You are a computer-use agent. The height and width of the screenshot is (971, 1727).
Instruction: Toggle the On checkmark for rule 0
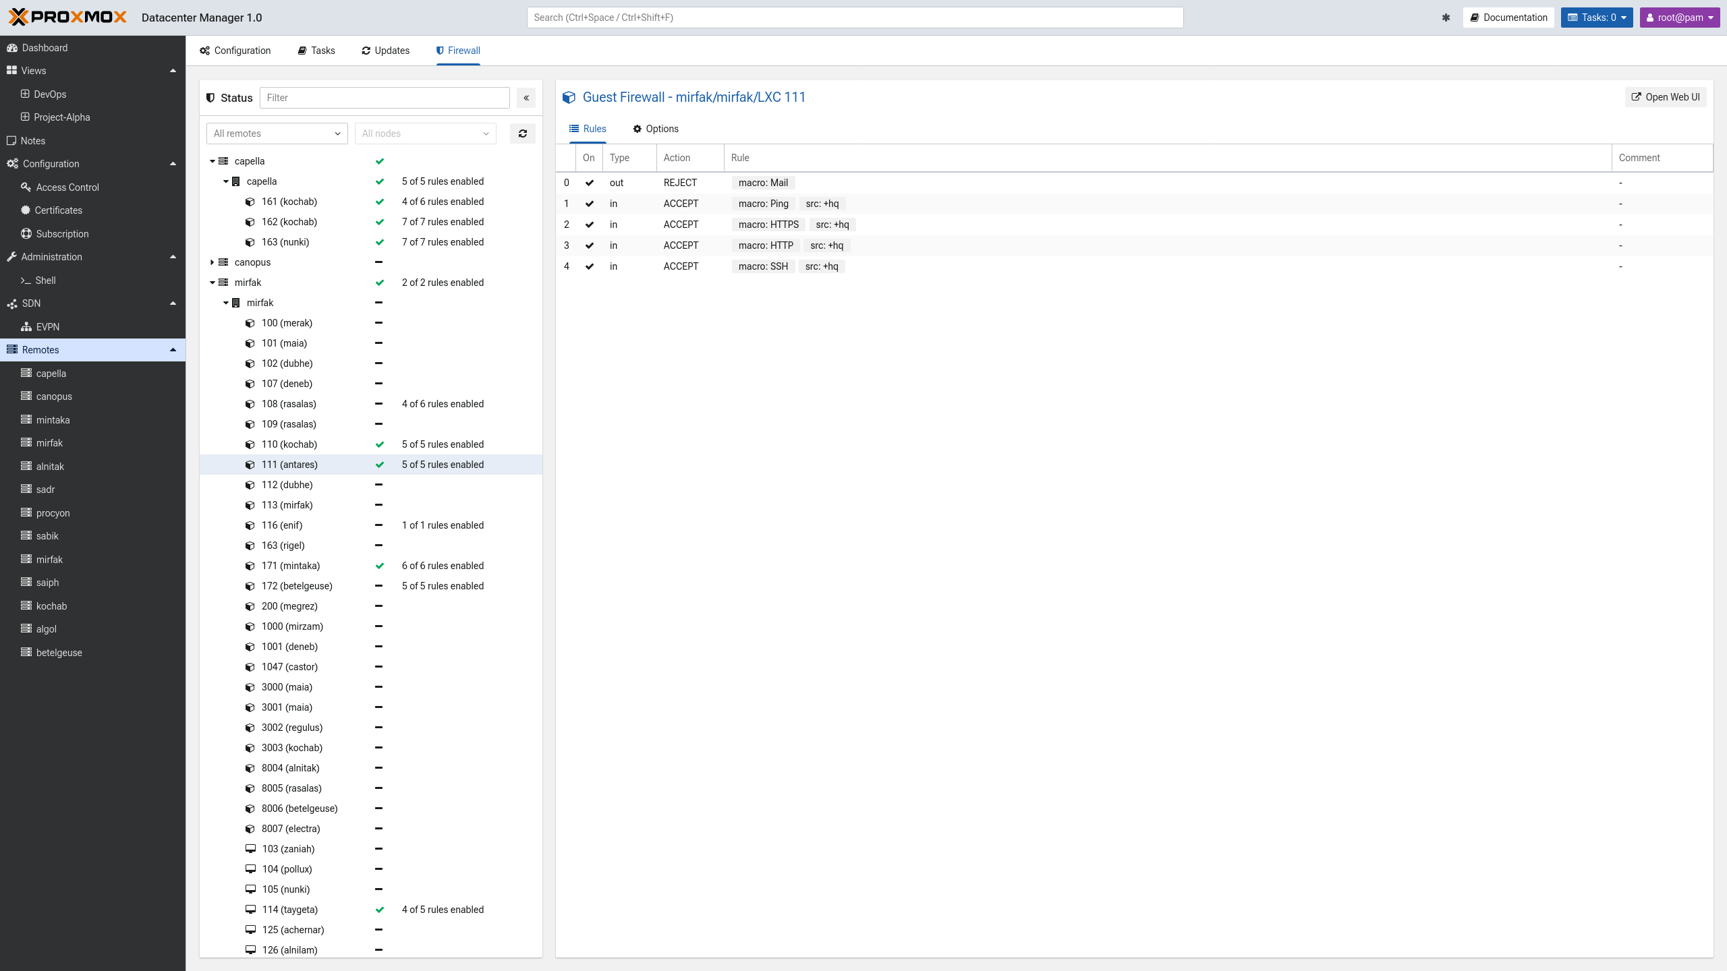[x=590, y=183]
